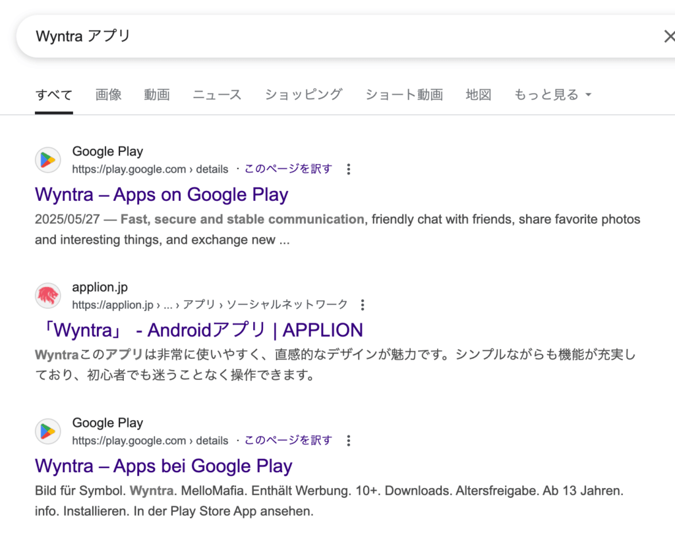Open the three-dot menu of the first Google Play result
This screenshot has width=675, height=542.
(349, 169)
